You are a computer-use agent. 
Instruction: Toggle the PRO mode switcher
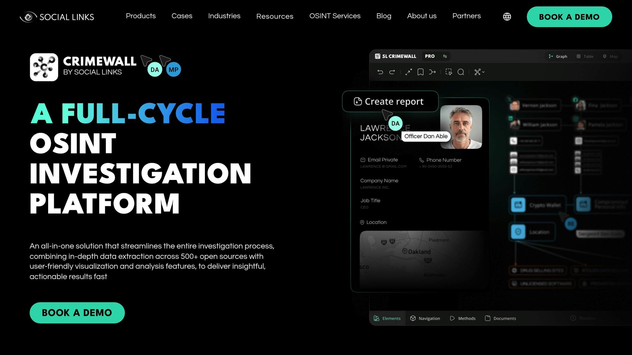point(445,56)
